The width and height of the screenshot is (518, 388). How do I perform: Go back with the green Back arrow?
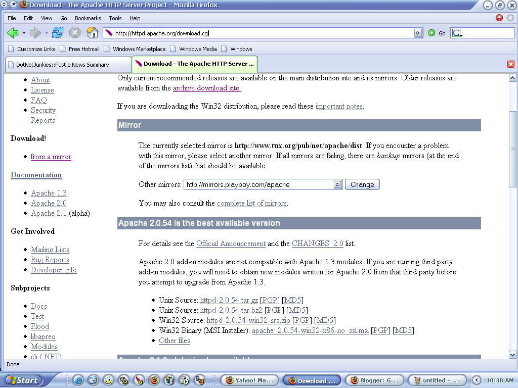[13, 33]
